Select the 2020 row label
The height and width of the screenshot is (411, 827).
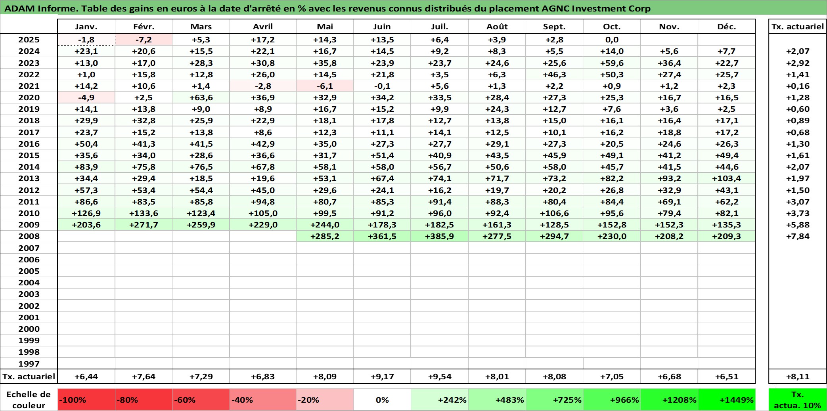click(29, 97)
